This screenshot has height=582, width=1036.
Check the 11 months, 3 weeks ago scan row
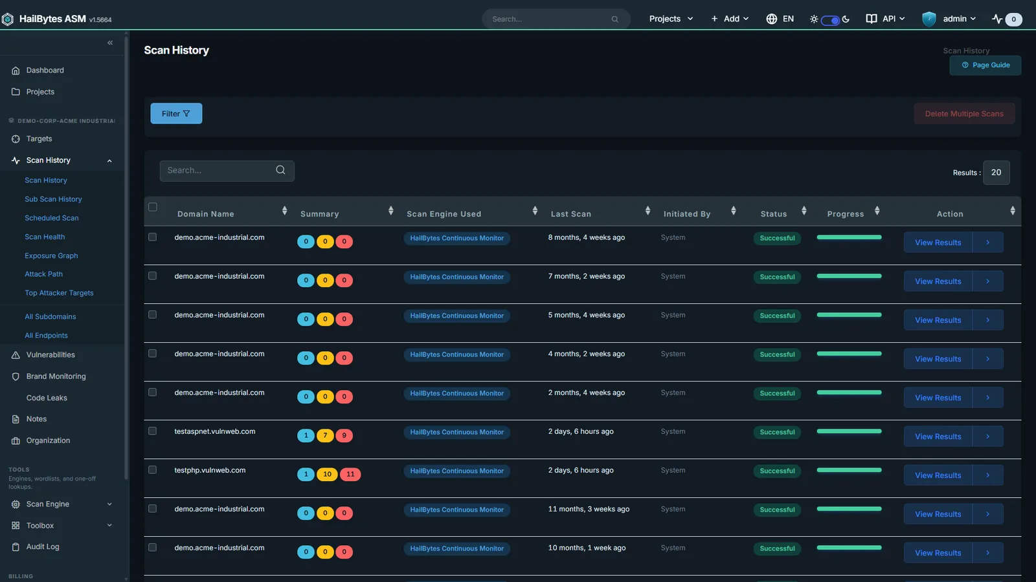click(153, 508)
